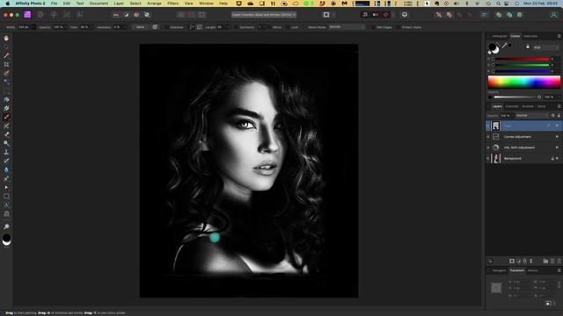This screenshot has width=563, height=316.
Task: Open the document title dropdown
Action: (x=264, y=15)
